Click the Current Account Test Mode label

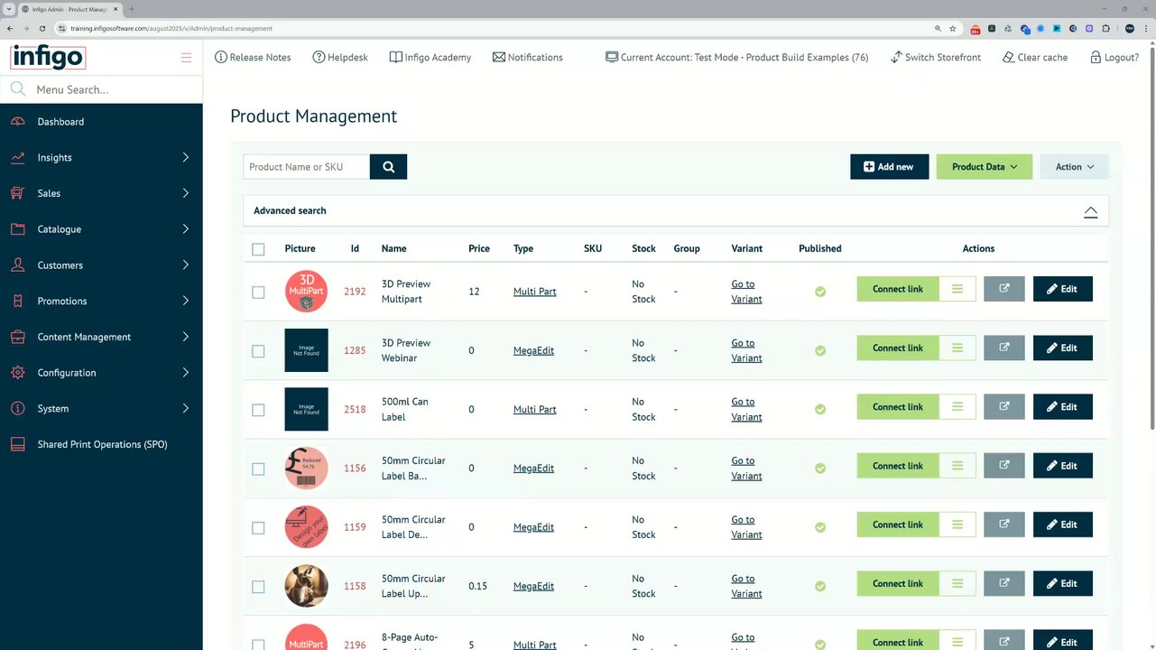pos(736,57)
